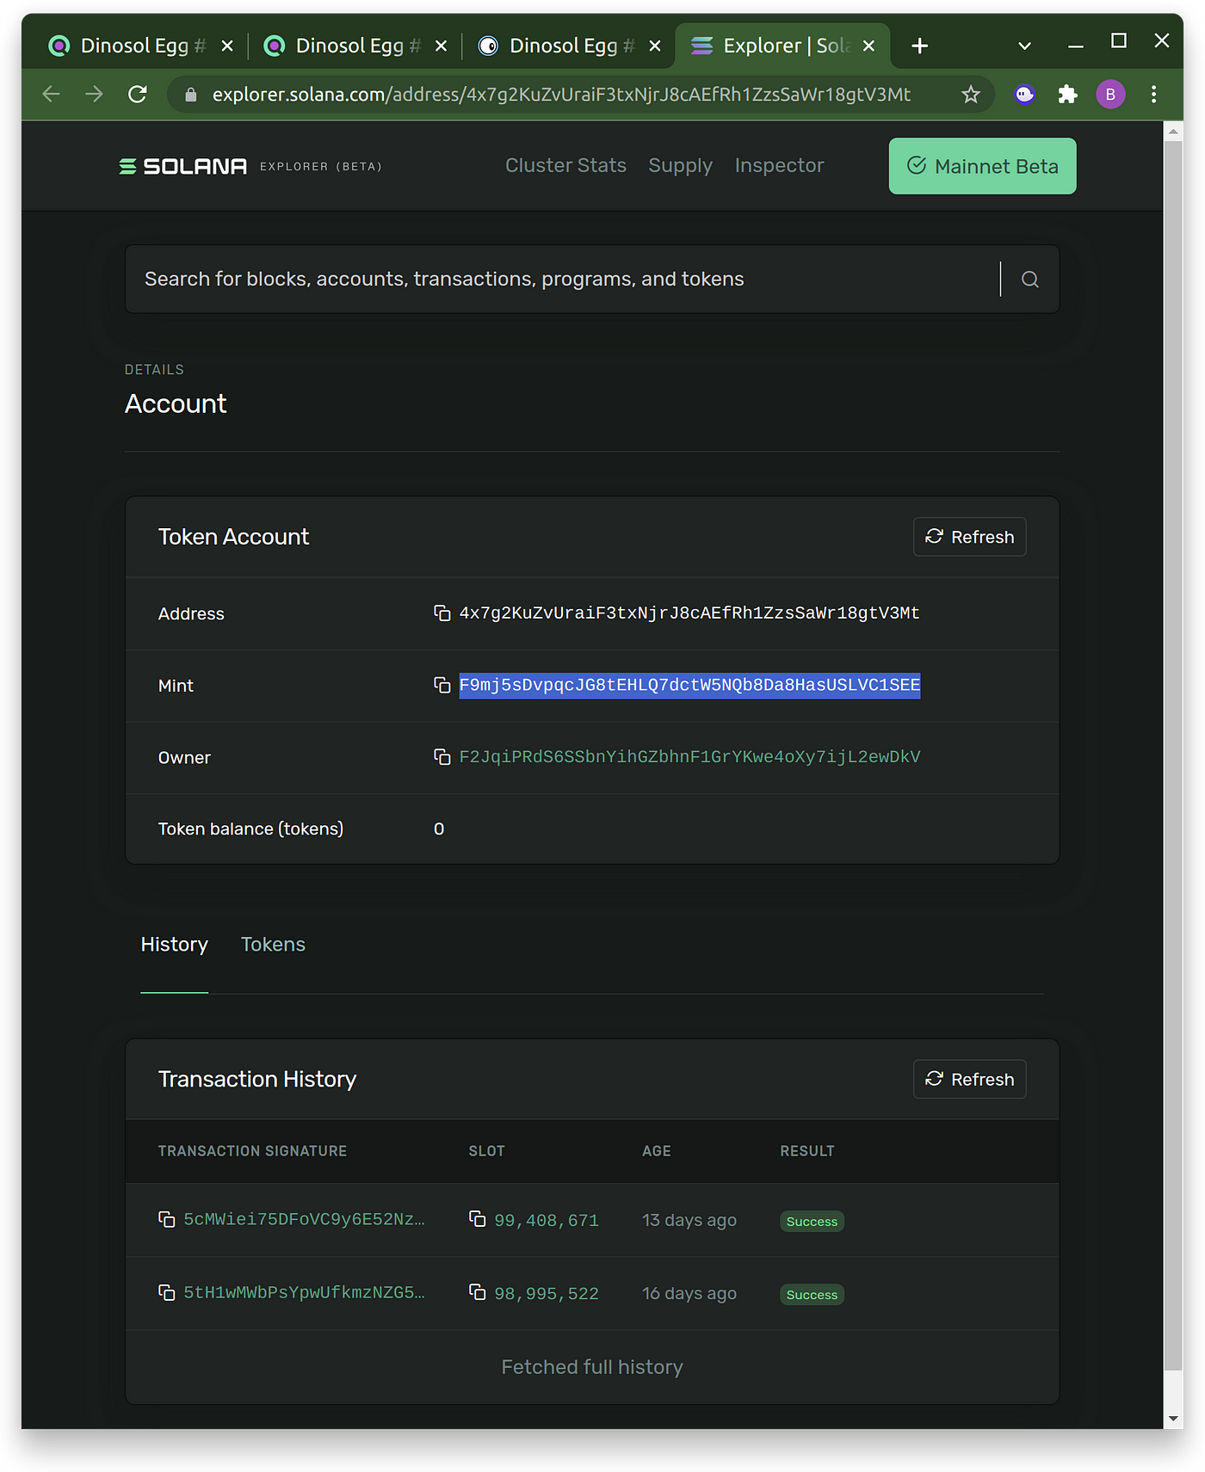Image resolution: width=1205 pixels, height=1472 pixels.
Task: Click the AGE column header
Action: pyautogui.click(x=657, y=1151)
